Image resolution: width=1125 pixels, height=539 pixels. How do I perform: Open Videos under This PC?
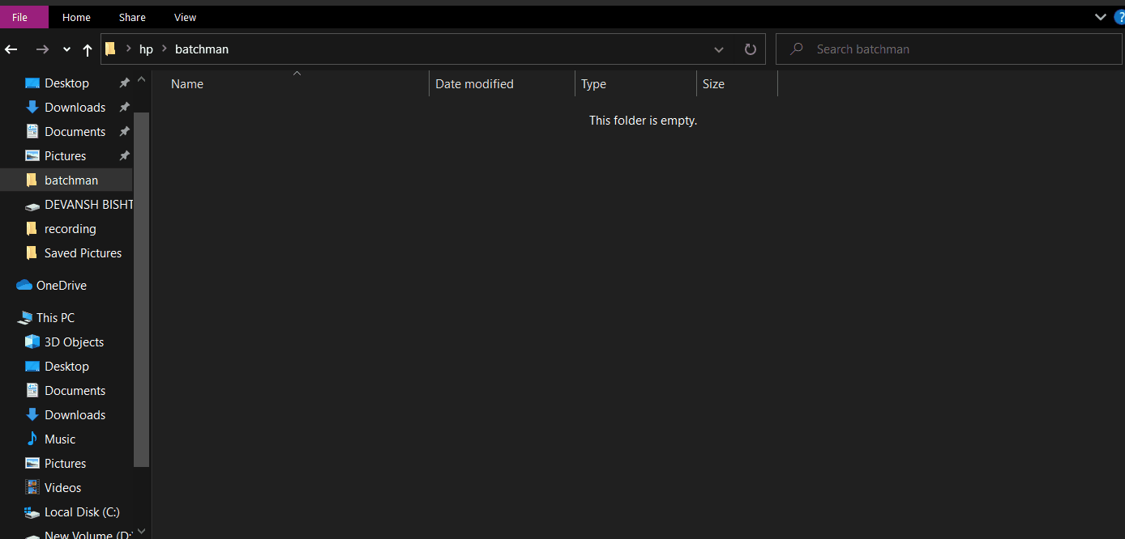tap(62, 488)
